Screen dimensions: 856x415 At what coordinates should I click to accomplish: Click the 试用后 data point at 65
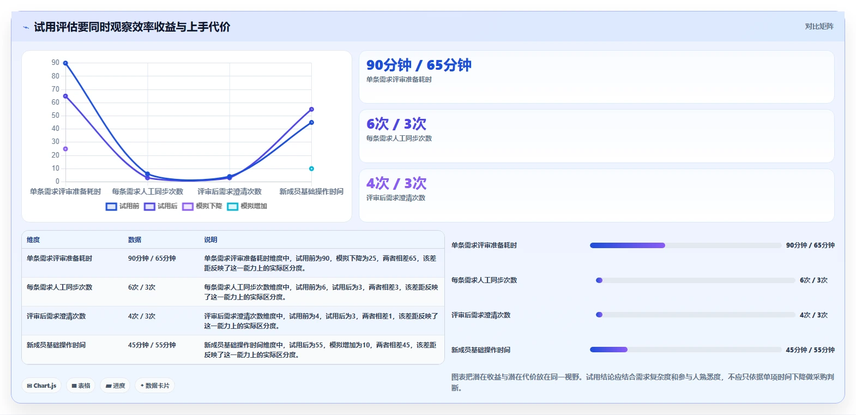click(x=65, y=96)
